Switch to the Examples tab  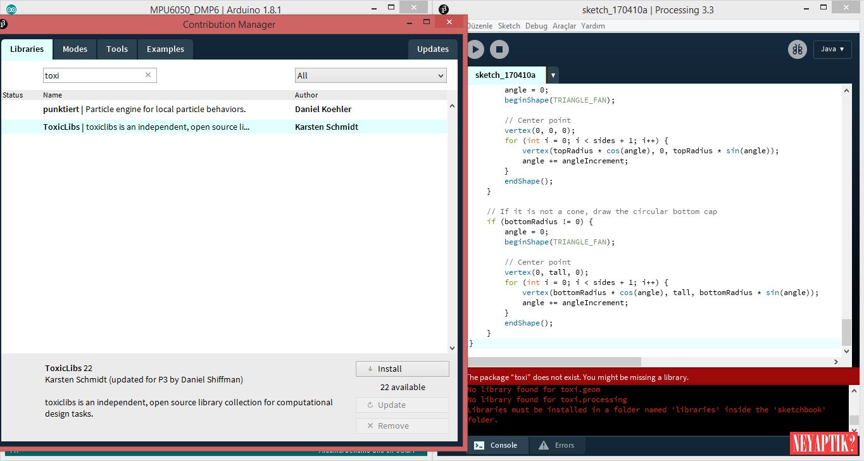(x=165, y=49)
